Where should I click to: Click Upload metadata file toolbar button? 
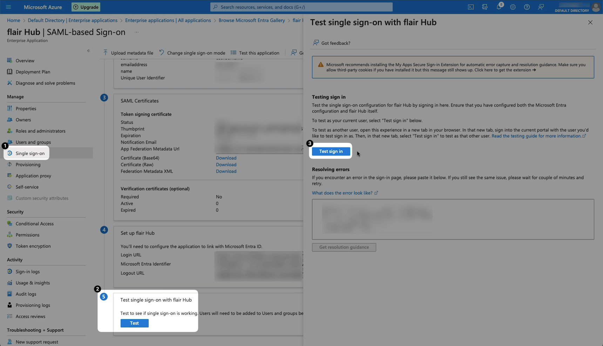pos(128,53)
